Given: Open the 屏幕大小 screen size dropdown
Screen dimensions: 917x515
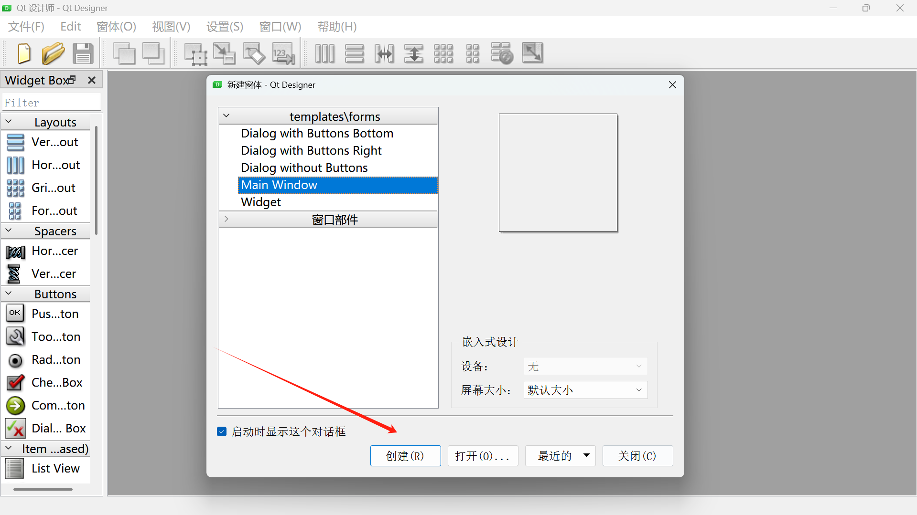Looking at the screenshot, I should click(x=585, y=390).
